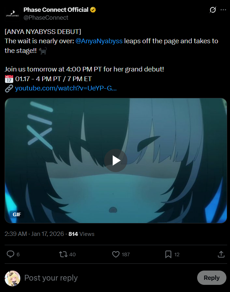The width and height of the screenshot is (230, 292).
Task: Click your blonde avatar beside the reply box
Action: (12, 278)
